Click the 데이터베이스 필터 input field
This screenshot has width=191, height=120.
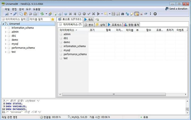tap(14, 19)
